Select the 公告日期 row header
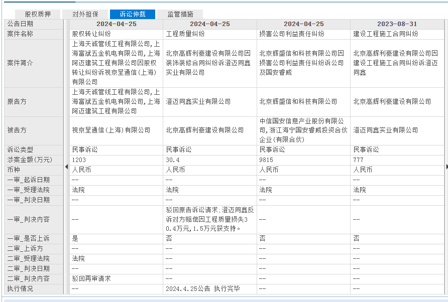448x302 pixels. (x=34, y=24)
